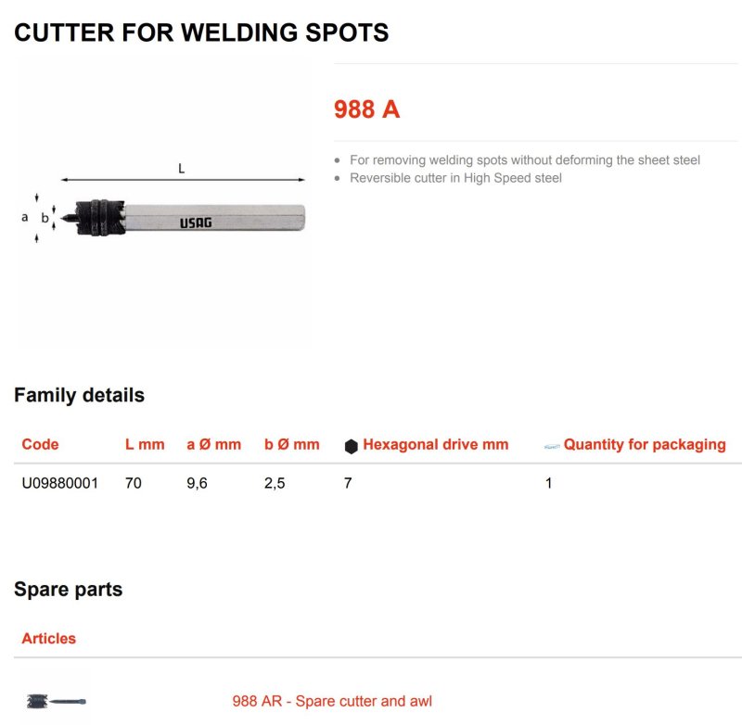Click the L mm column header
742x725 pixels.
[145, 444]
